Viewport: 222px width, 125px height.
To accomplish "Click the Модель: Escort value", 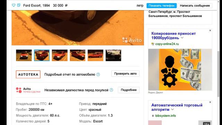I will tap(98, 121).
